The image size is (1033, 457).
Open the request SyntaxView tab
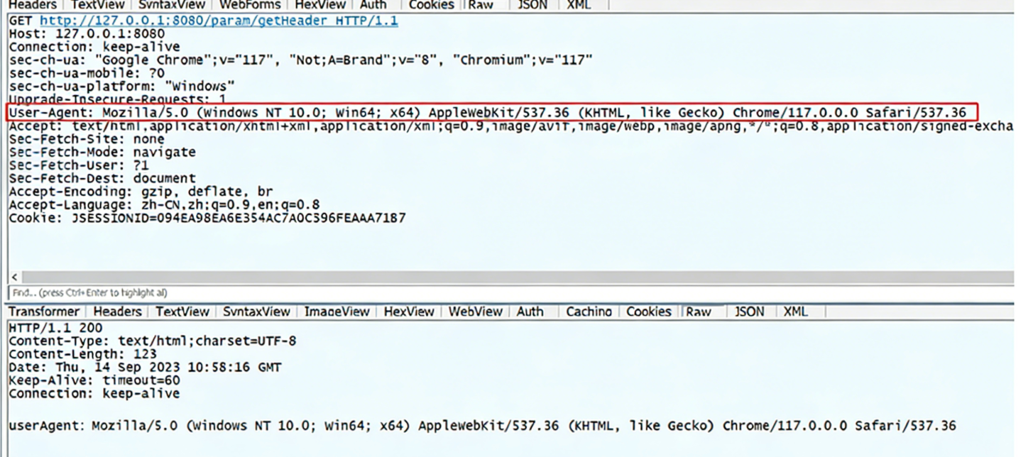172,4
